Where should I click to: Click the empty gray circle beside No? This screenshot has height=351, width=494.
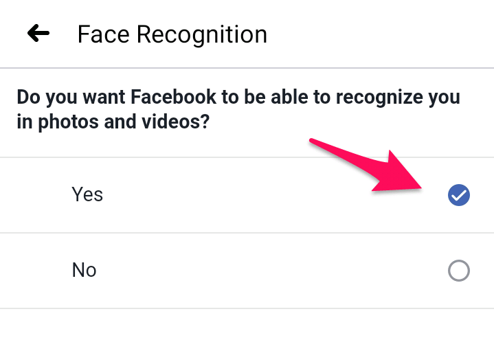point(458,271)
